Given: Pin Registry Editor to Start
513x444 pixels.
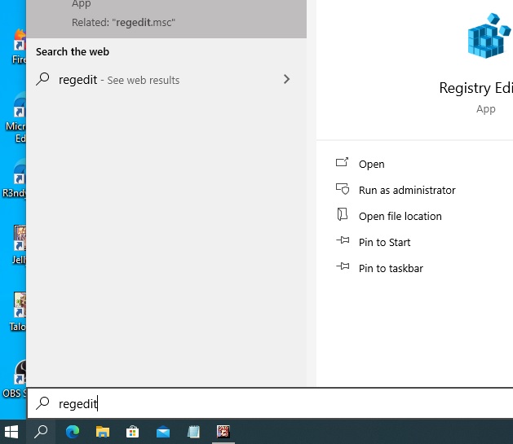Looking at the screenshot, I should (x=384, y=243).
